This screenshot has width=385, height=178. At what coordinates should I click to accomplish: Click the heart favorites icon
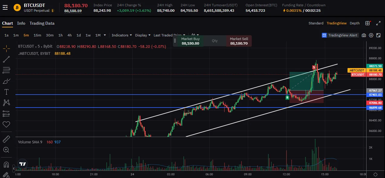[6, 124]
